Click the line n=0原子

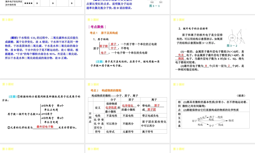[47, 114]
